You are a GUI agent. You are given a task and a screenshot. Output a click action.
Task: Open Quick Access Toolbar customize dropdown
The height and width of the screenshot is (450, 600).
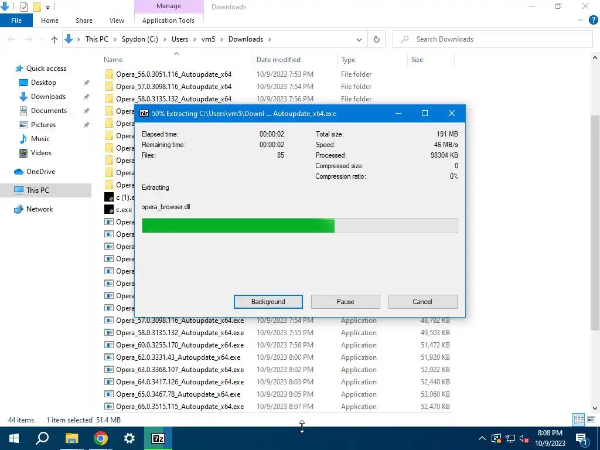tap(47, 7)
